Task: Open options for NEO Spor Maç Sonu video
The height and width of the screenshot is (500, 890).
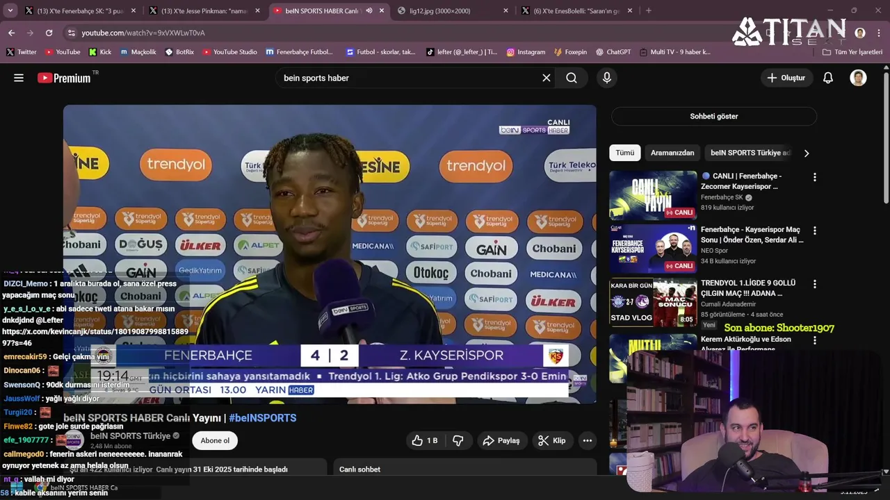Action: coord(815,231)
